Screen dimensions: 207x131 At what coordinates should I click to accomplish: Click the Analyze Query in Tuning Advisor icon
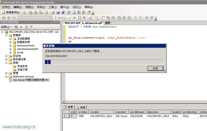[84, 18]
